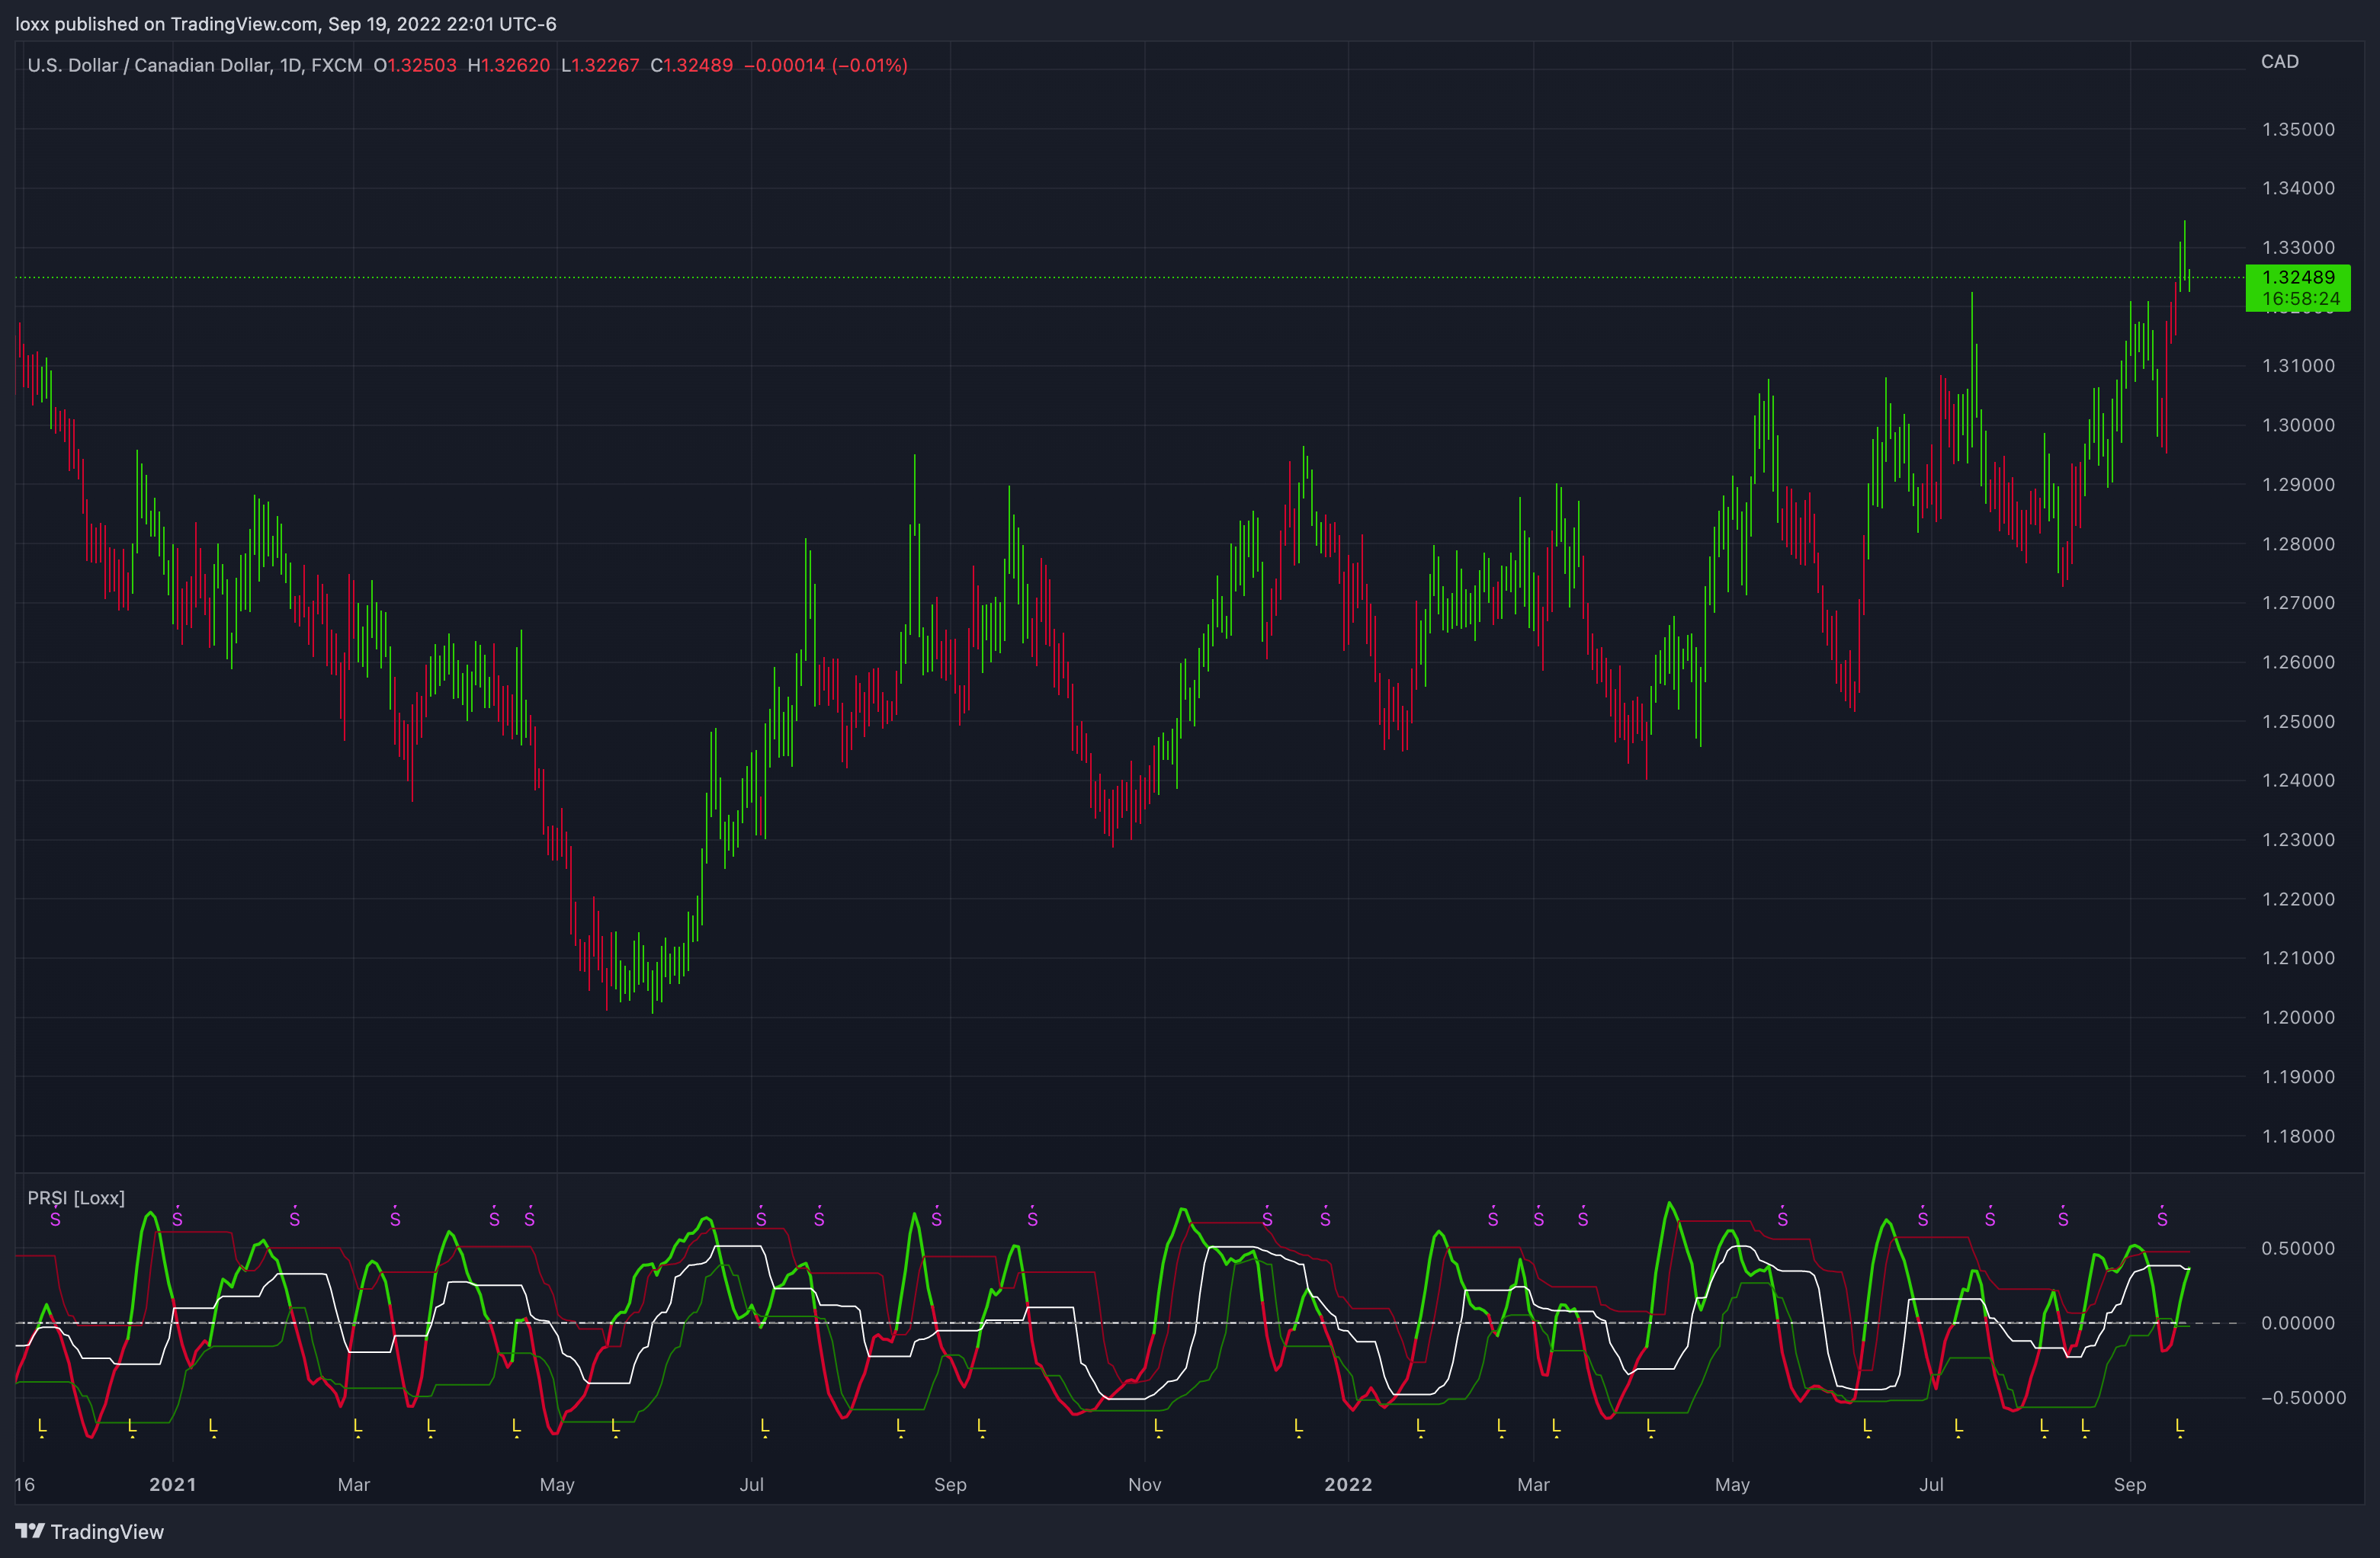Click the 1.21000 price axis label
The width and height of the screenshot is (2380, 1558).
click(2299, 958)
